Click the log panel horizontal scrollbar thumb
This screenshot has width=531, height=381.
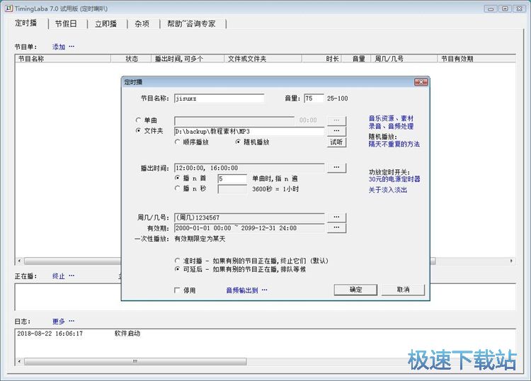(135, 361)
